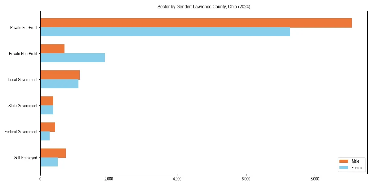Select the chart title text
372x186 pixels.
205,7
